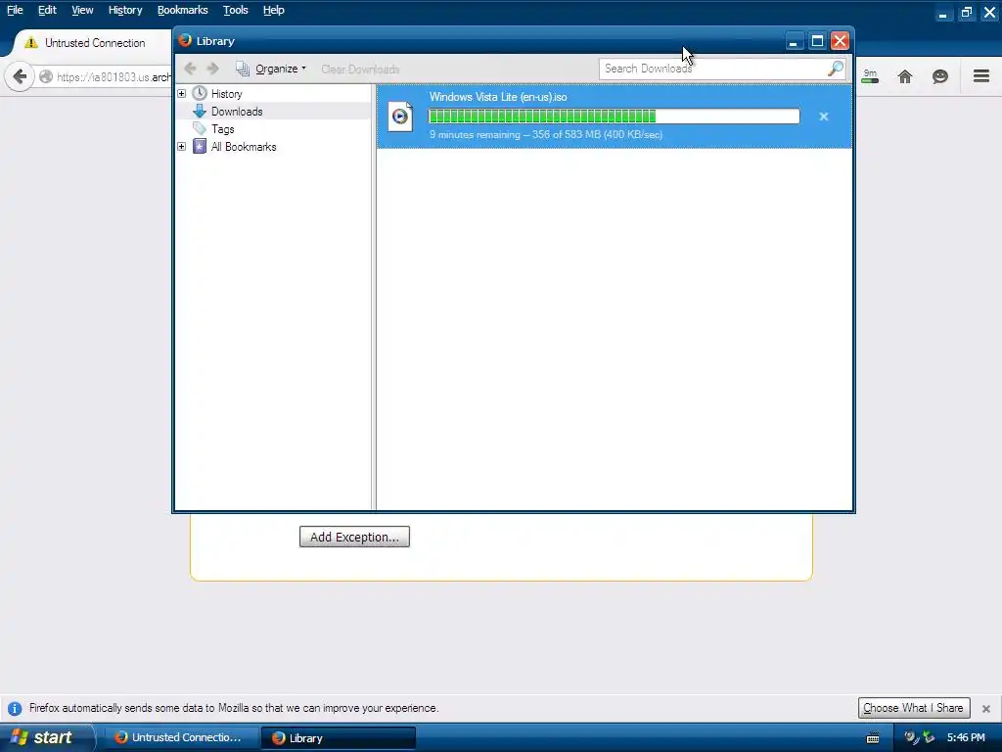
Task: Close the Library window
Action: pos(840,41)
